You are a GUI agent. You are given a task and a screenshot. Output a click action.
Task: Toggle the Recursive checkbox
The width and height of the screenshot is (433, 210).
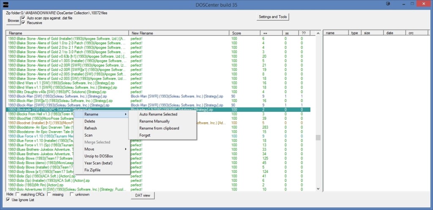24,23
